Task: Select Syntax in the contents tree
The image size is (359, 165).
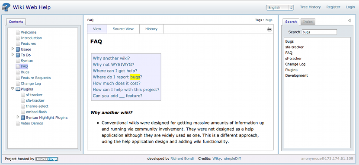Action: (x=27, y=61)
